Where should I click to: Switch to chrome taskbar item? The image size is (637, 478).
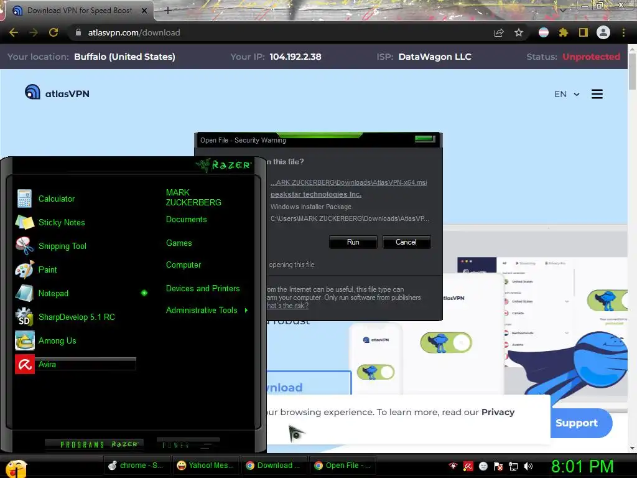137,466
